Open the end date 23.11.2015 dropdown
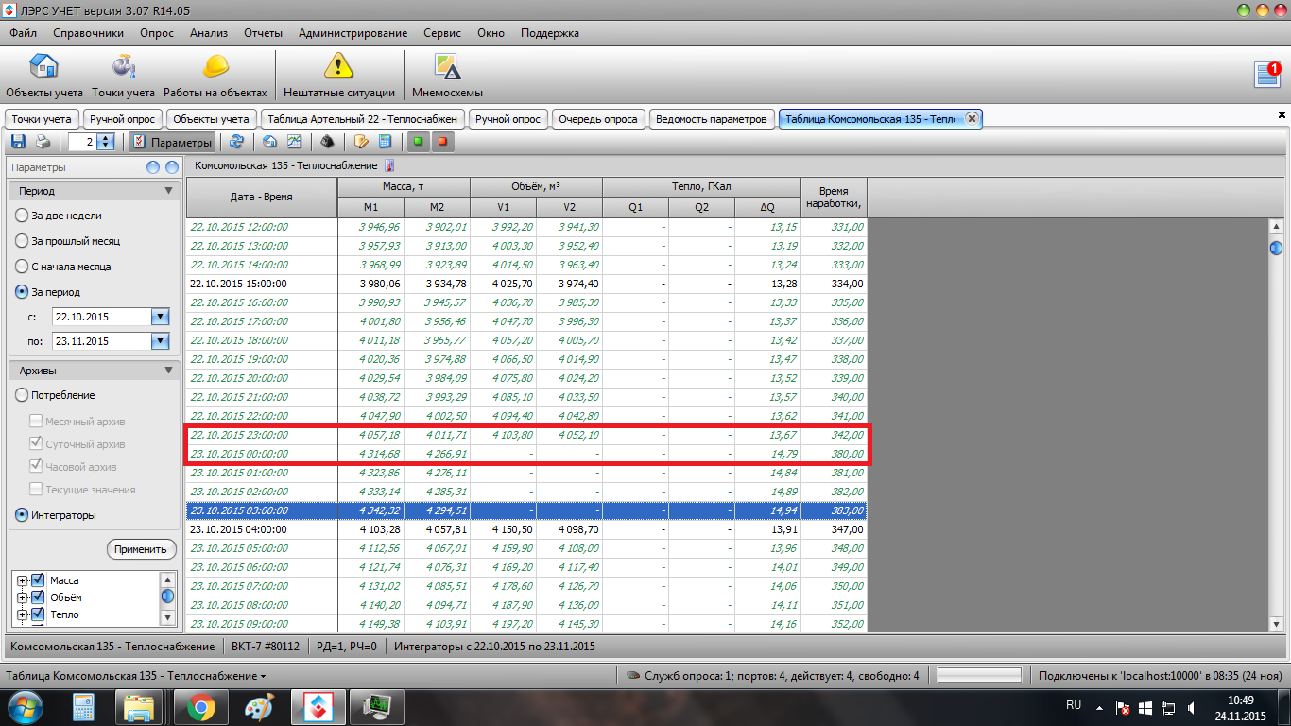This screenshot has width=1291, height=726. click(x=160, y=341)
